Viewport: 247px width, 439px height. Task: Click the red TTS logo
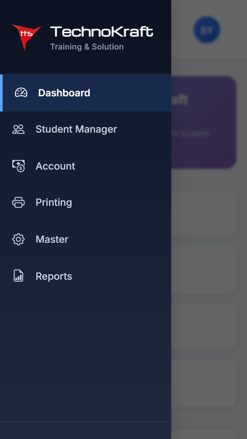tap(26, 37)
